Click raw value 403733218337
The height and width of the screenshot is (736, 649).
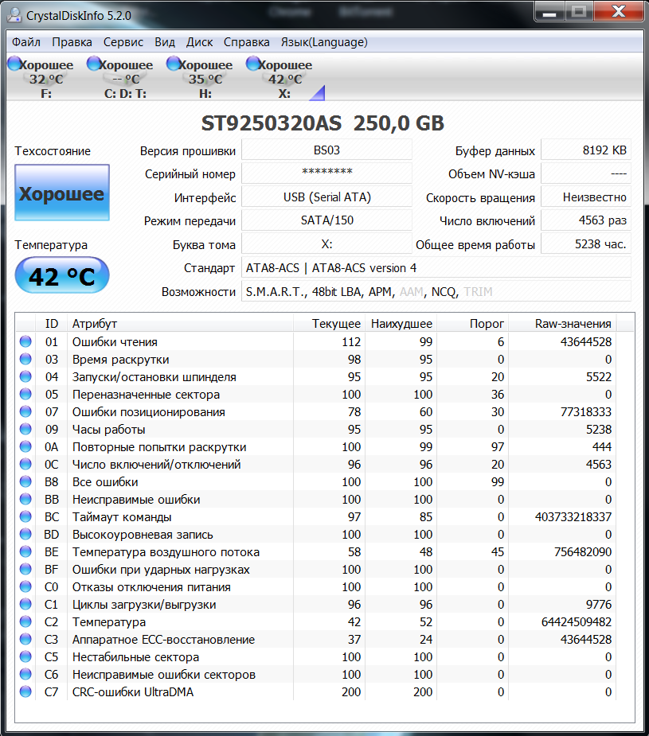tap(573, 517)
